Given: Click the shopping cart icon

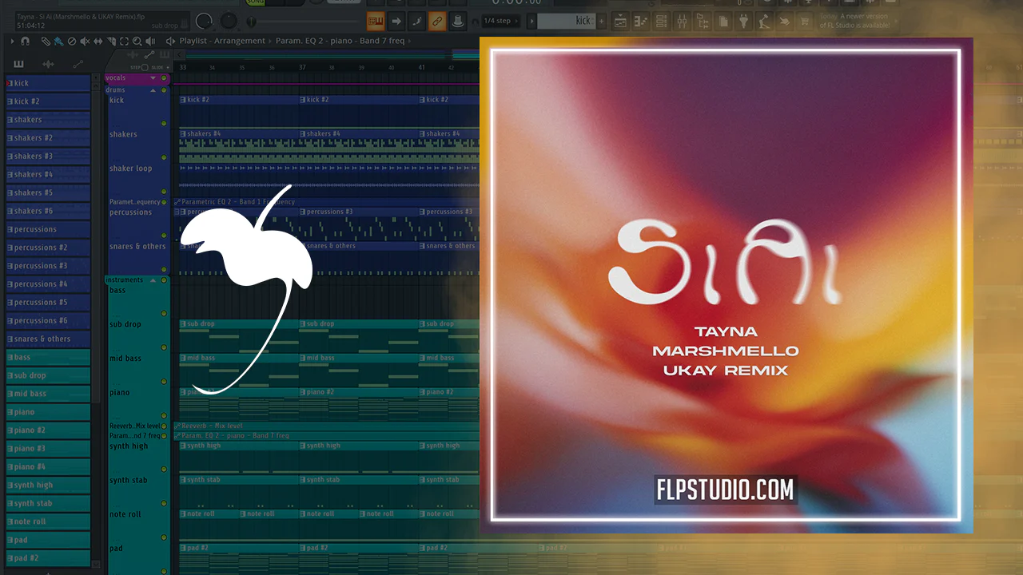Looking at the screenshot, I should (x=805, y=22).
